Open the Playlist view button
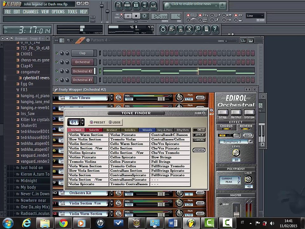Image resolution: width=305 pixels, height=229 pixels. pos(119,5)
